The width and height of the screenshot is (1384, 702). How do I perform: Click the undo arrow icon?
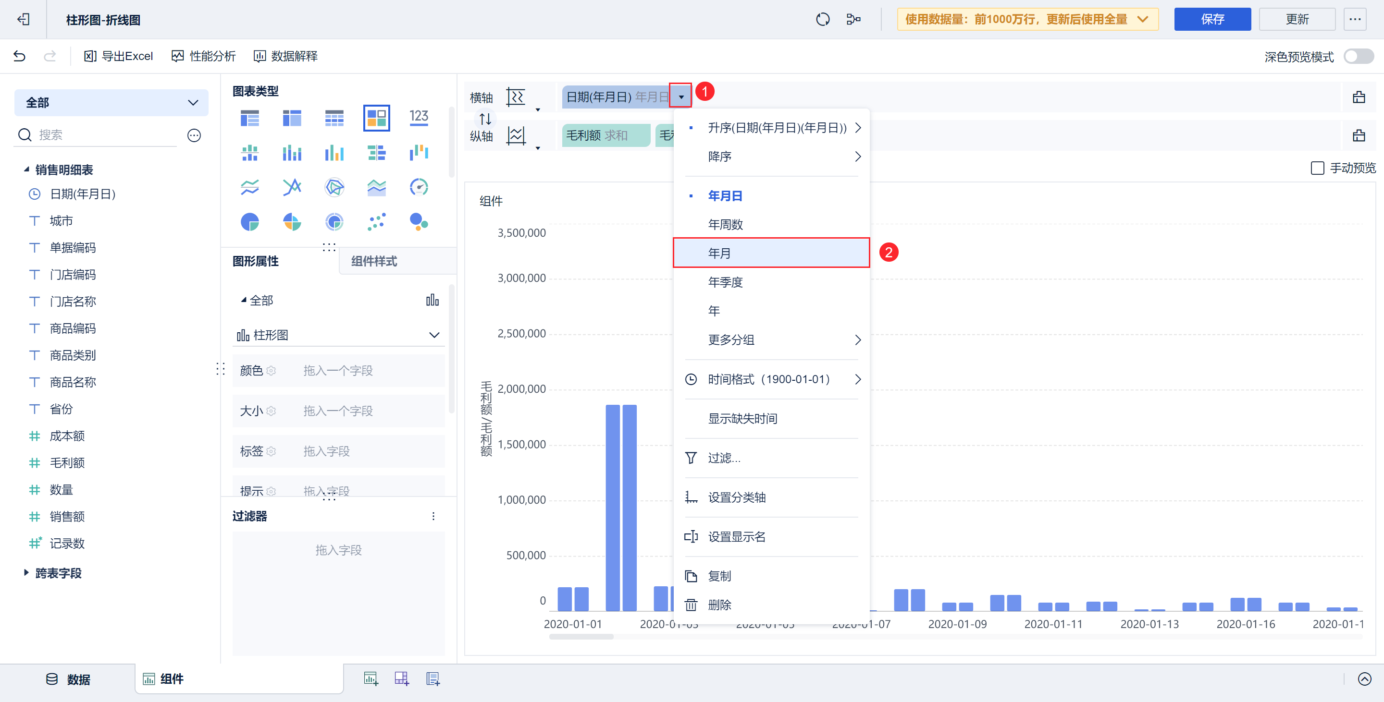click(19, 56)
